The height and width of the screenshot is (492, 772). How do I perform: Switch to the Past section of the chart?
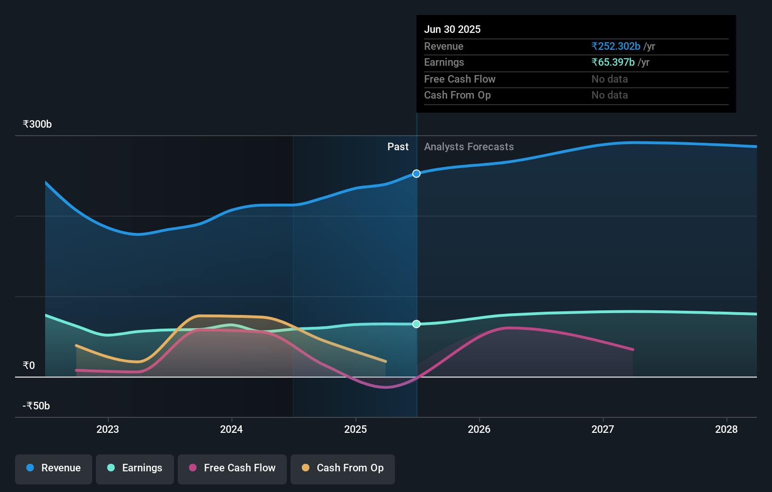398,146
